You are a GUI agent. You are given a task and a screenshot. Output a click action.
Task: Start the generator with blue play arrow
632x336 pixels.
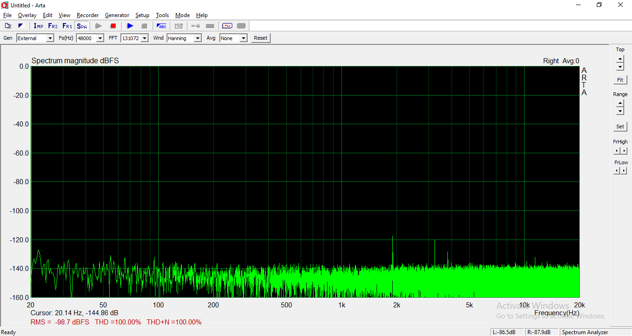[130, 26]
